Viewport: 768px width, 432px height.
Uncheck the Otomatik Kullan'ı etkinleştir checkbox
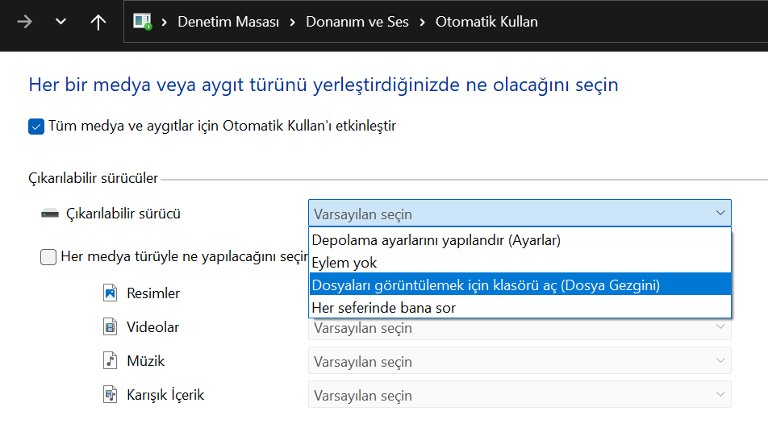[x=36, y=127]
